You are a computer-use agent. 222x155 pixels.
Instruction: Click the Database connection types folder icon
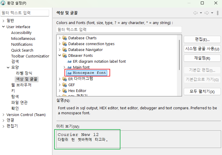(x=64, y=44)
